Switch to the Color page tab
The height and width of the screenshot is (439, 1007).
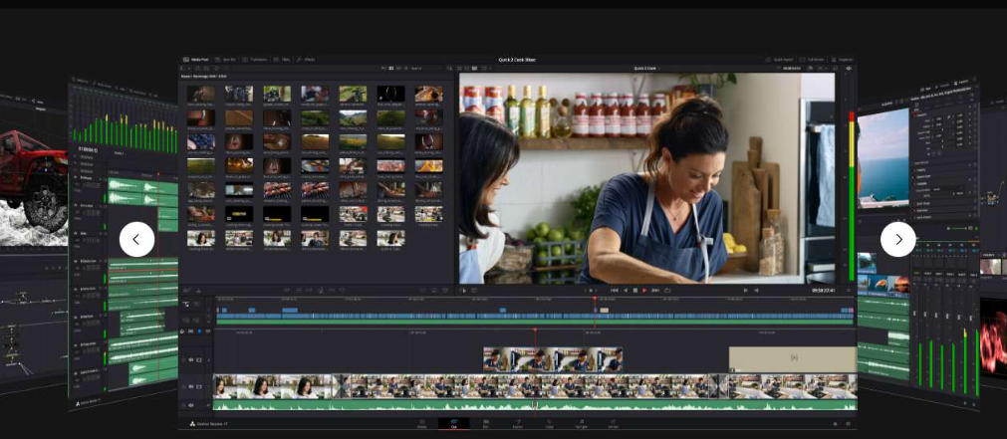[549, 423]
